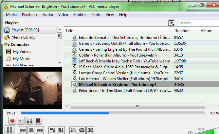Seek within the blue playback progress bar
The height and width of the screenshot is (134, 219).
(x=113, y=113)
